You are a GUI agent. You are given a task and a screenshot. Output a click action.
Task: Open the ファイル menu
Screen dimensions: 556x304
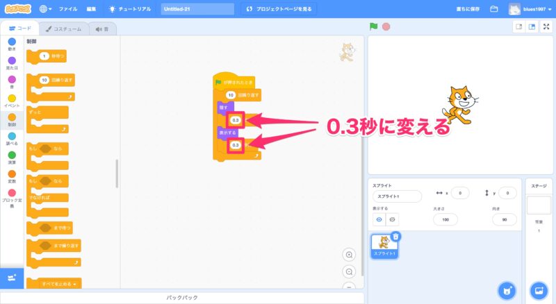tap(68, 9)
